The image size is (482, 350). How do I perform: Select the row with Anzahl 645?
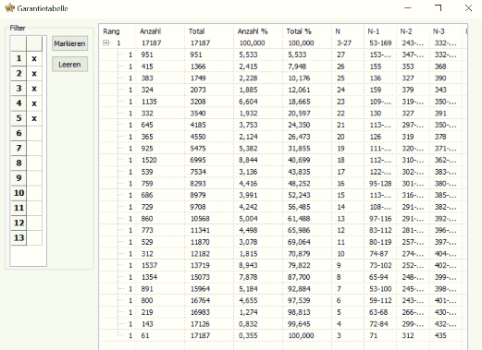282,125
